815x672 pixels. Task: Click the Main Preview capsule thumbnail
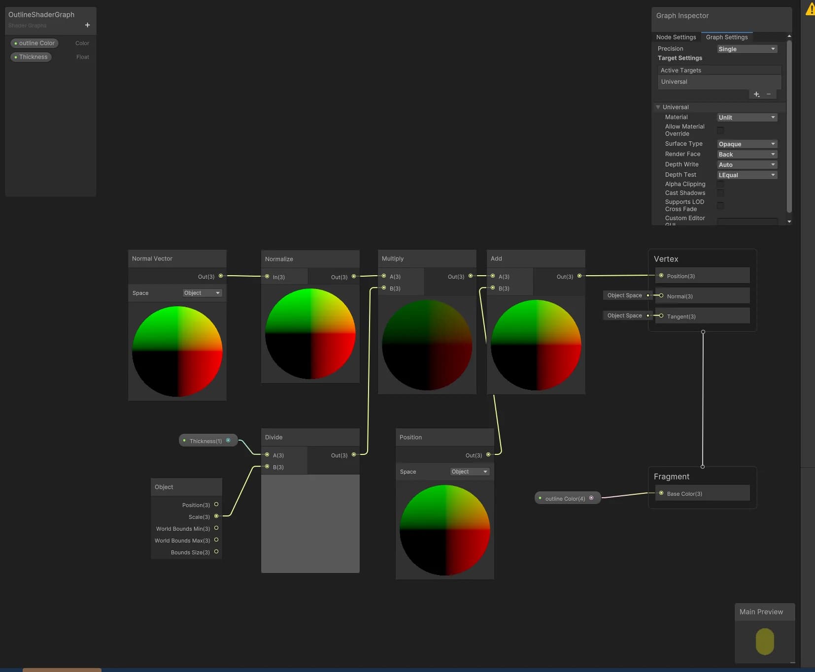765,641
